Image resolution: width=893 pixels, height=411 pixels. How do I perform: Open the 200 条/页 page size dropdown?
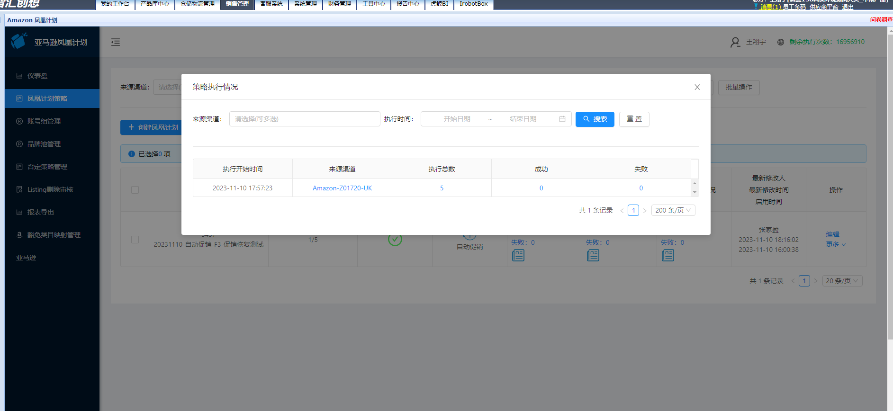pyautogui.click(x=673, y=210)
